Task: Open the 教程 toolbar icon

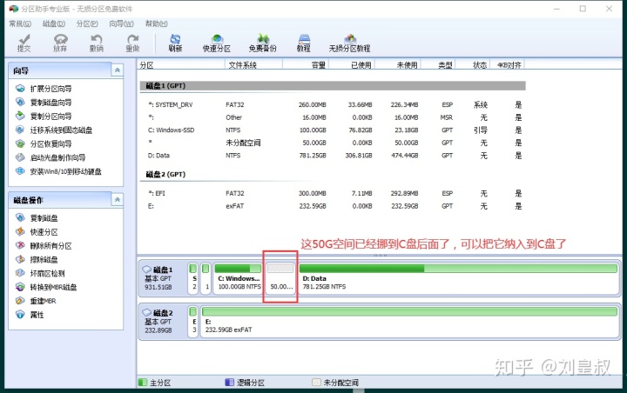Action: [x=304, y=43]
